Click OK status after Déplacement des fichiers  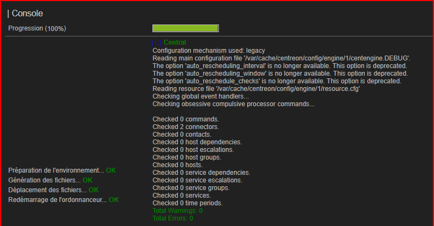94,190
